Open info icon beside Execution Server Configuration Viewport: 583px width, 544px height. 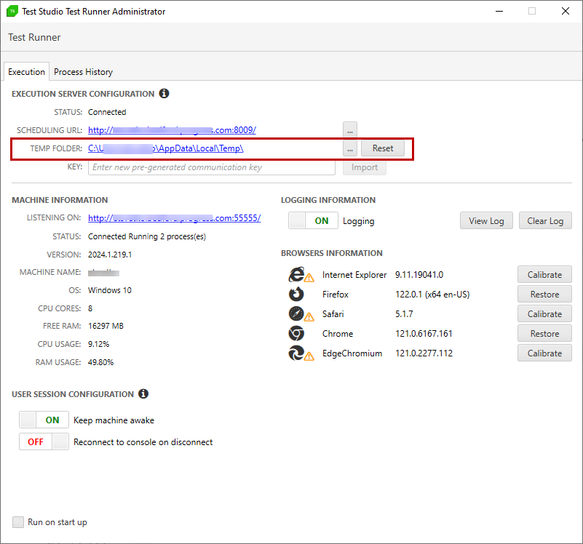(x=164, y=93)
